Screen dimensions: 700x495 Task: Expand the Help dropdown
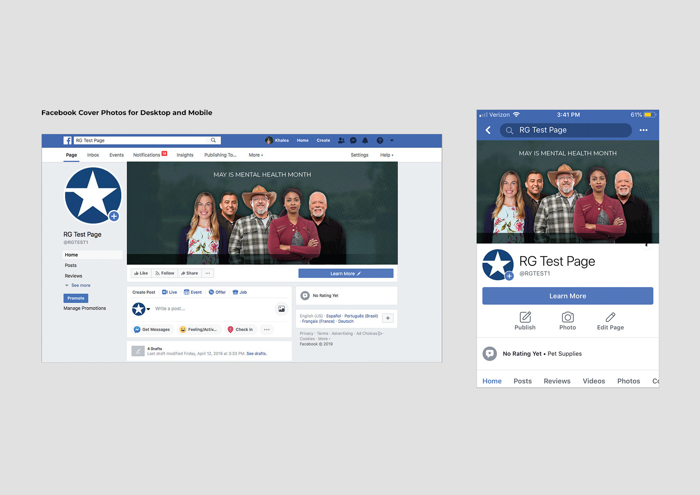click(387, 155)
